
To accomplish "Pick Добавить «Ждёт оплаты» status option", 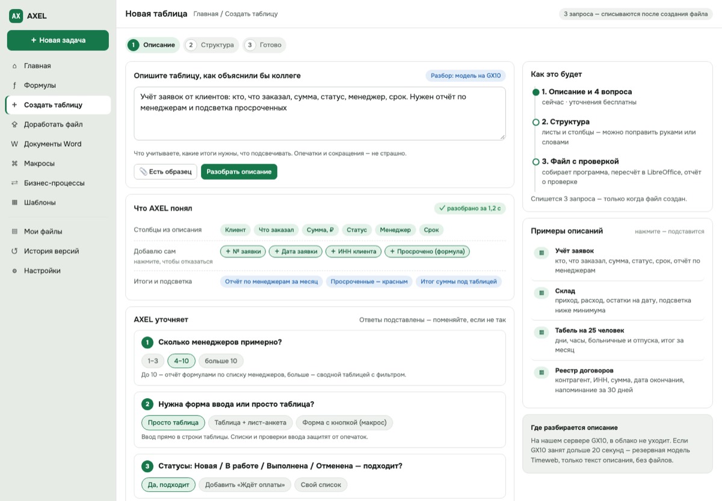I will [245, 485].
